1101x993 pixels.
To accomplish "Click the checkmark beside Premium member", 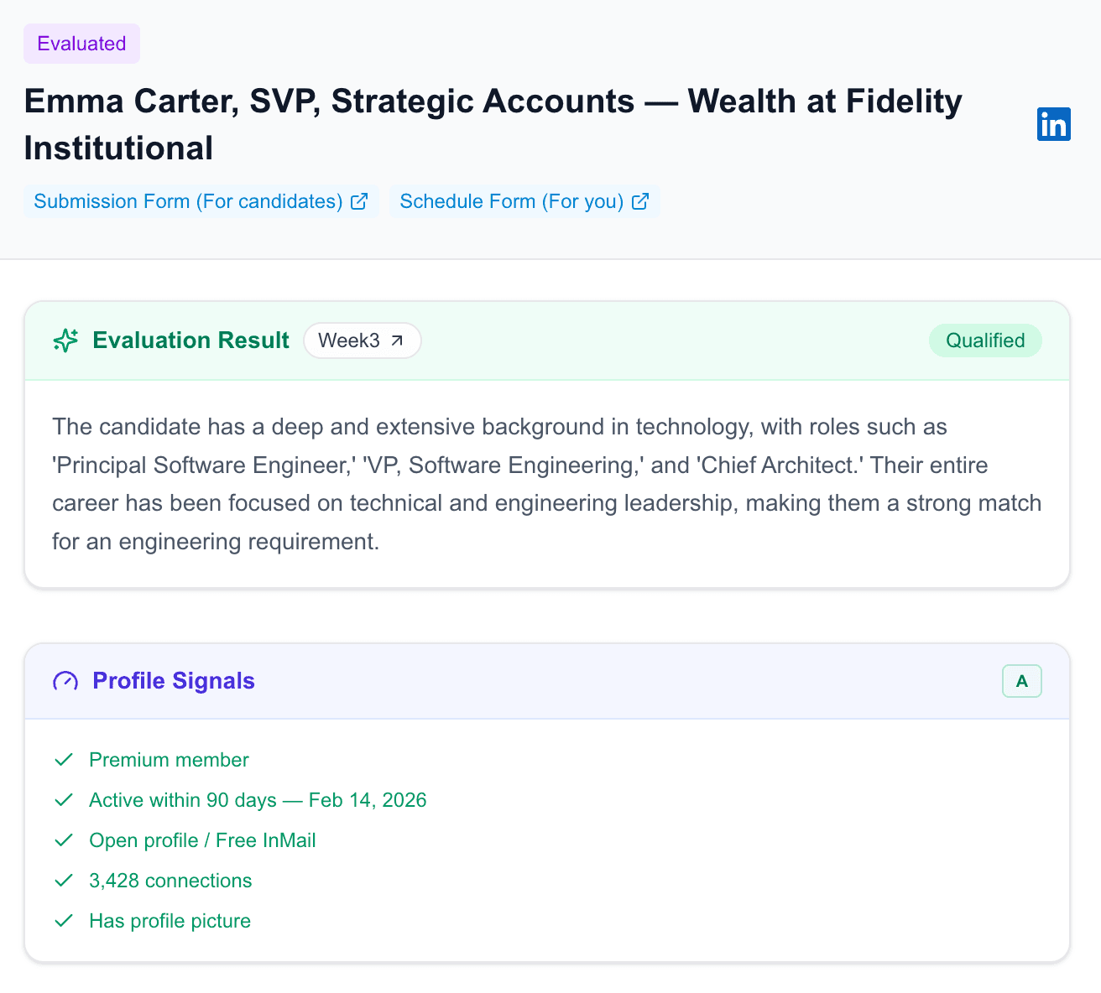I will (64, 760).
